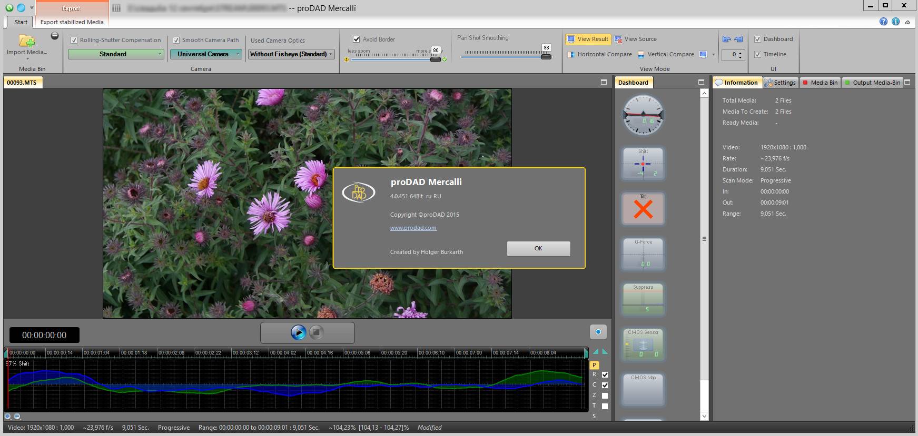
Task: Click the round minus icon in Media Bin
Action: (x=55, y=36)
